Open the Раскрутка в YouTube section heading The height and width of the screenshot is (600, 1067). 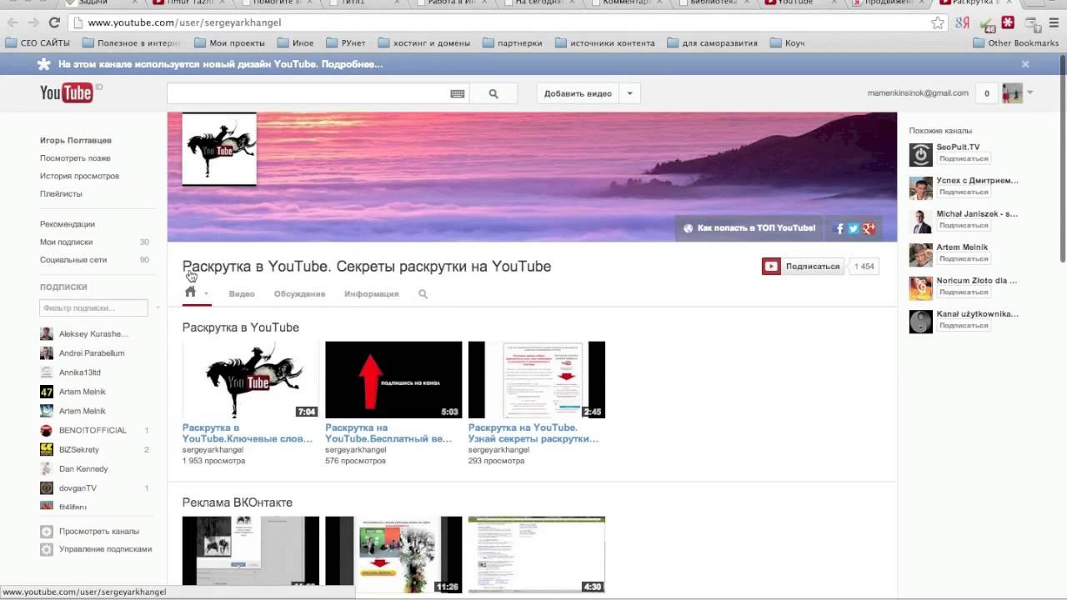[x=241, y=327]
